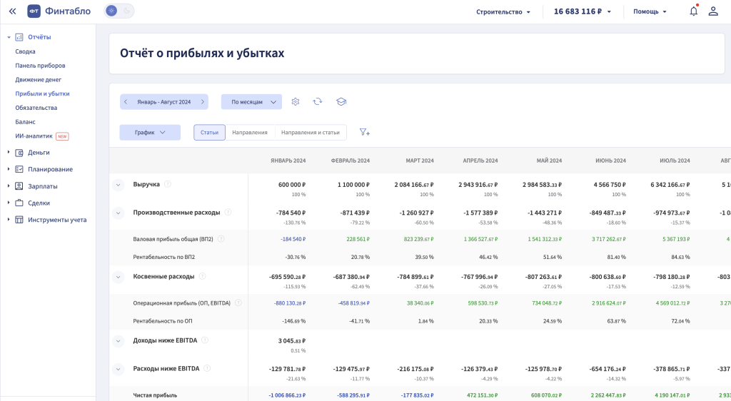The width and height of the screenshot is (731, 401).
Task: Toggle light/dark theme switch
Action: coord(119,11)
